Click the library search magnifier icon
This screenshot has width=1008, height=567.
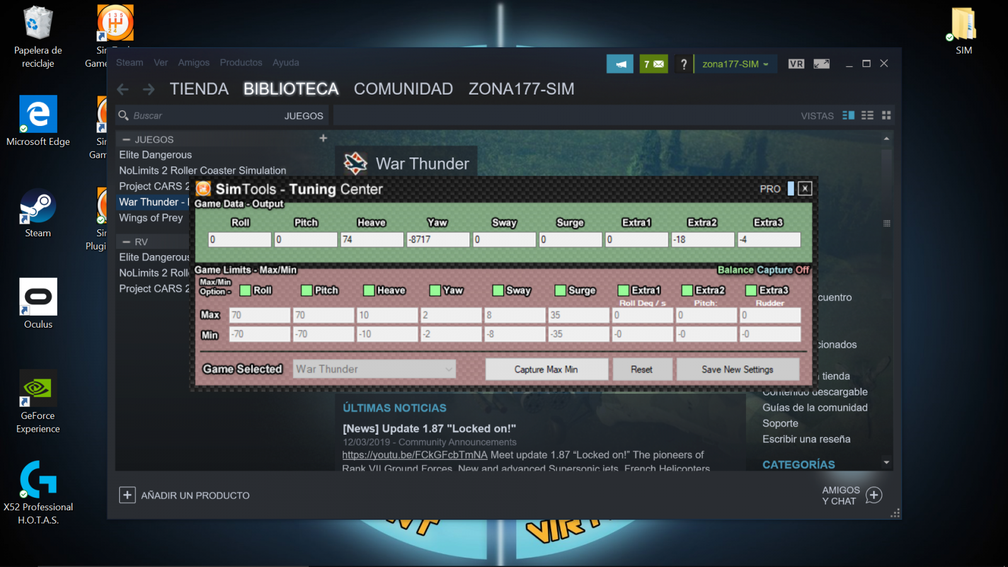pyautogui.click(x=123, y=115)
